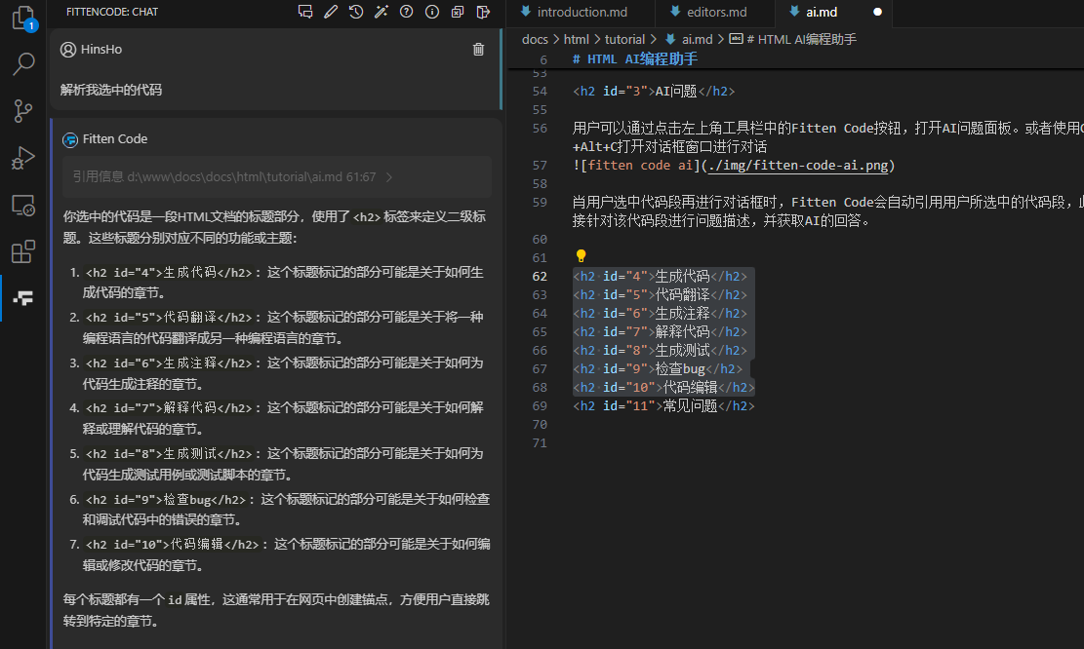Image resolution: width=1084 pixels, height=649 pixels.
Task: Click the 常见问题 h2 code line
Action: click(663, 406)
